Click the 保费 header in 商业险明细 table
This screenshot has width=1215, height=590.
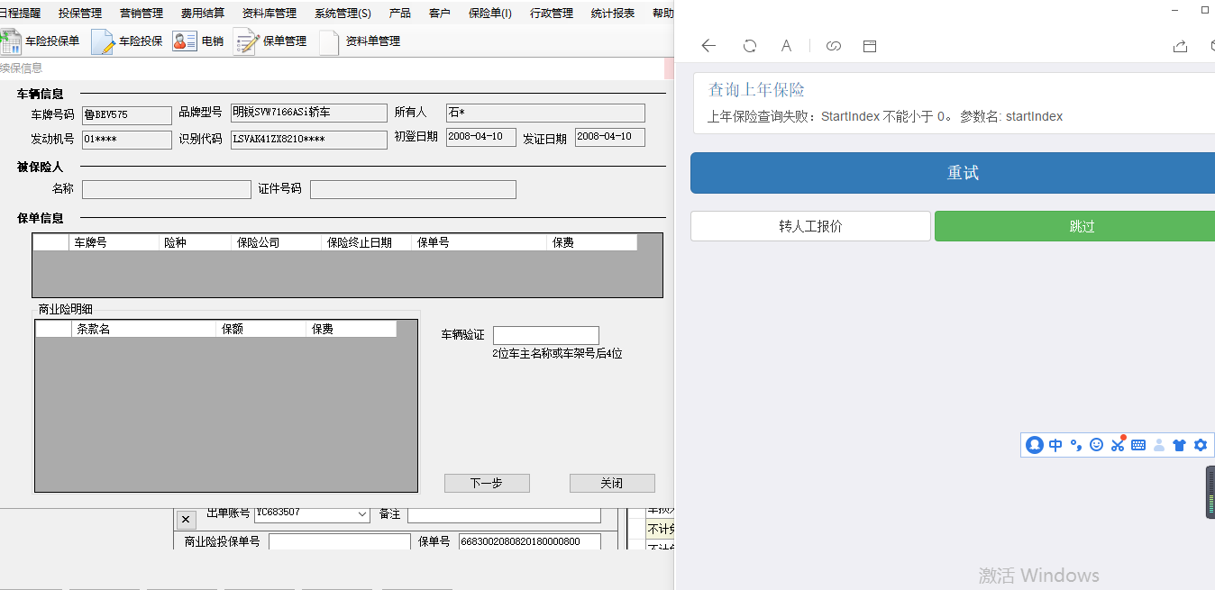coord(352,329)
